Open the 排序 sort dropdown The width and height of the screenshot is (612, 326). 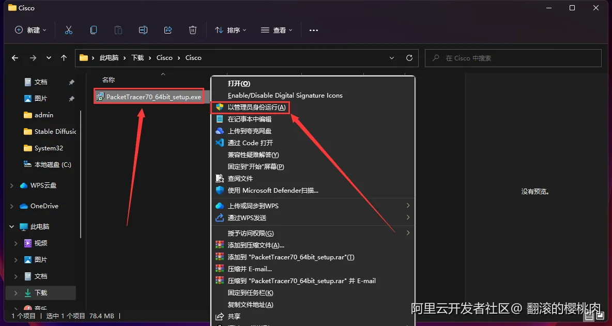click(231, 30)
